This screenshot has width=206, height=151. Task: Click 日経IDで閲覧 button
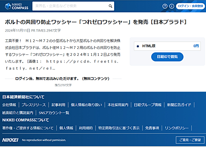click(167, 57)
